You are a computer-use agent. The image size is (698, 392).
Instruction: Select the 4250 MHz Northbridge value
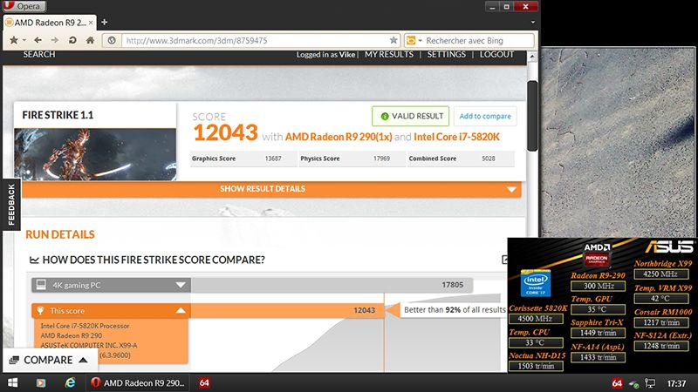pos(661,274)
